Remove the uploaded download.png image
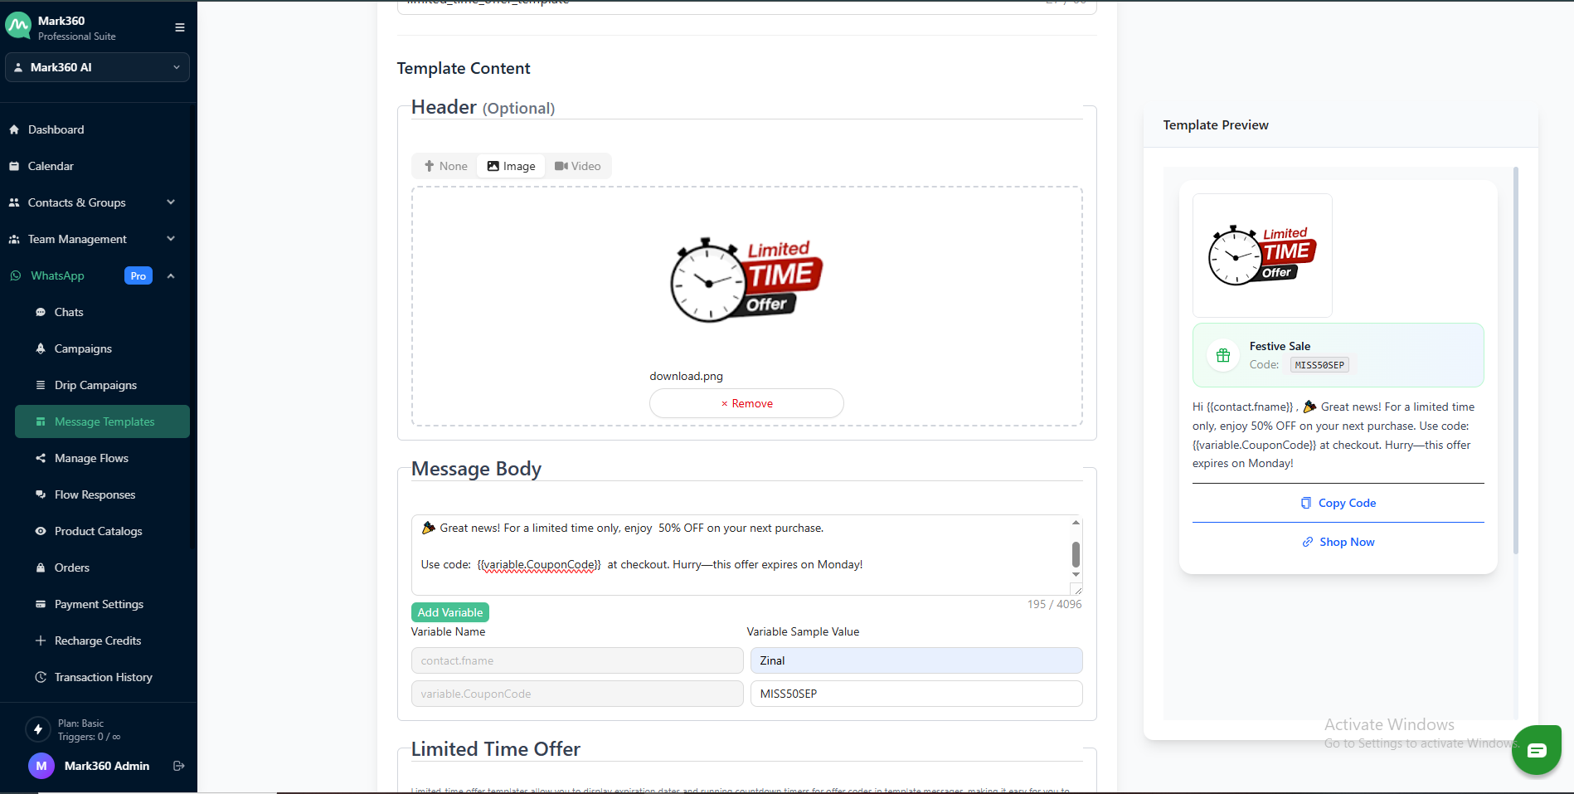Viewport: 1574px width, 794px height. [746, 403]
